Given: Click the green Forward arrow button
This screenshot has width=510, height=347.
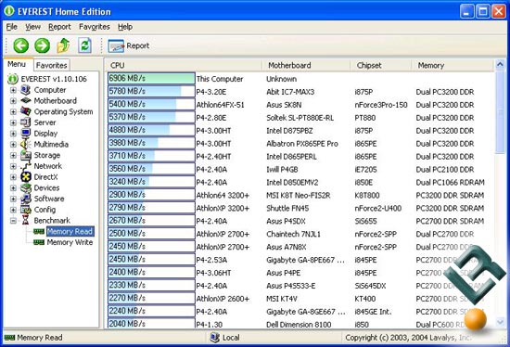Looking at the screenshot, I should [x=43, y=45].
